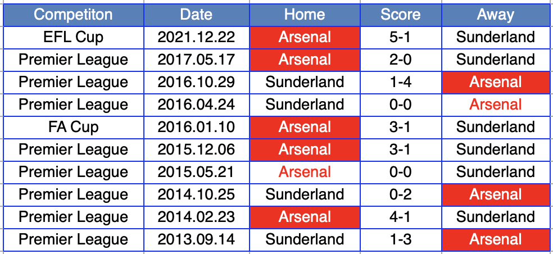Select the date cell 2016.01.10
Screen dimensions: 553x254
[196, 127]
